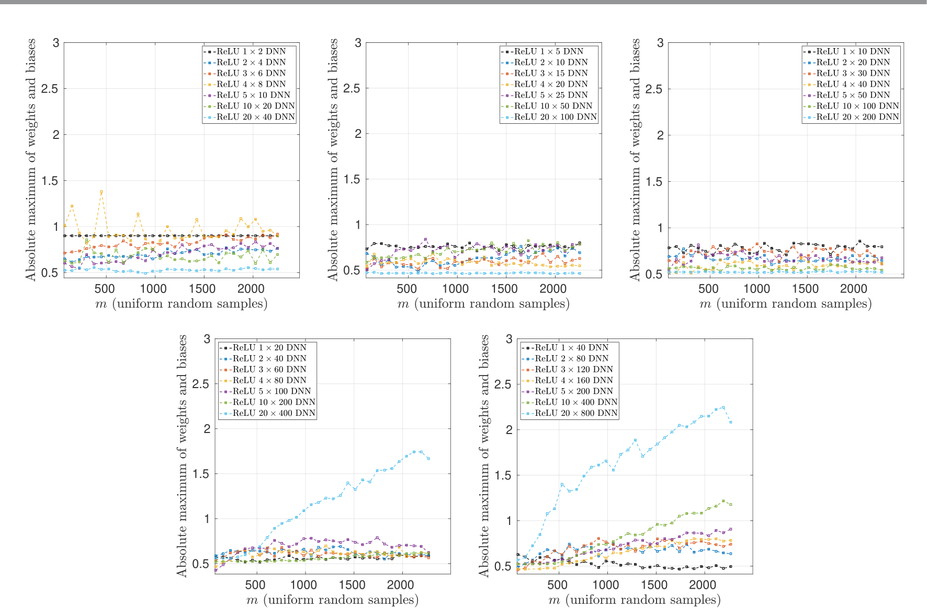Click y-tick '2.5' in the ReLU 1 × 40 DNN plot
Screen dimensions: 927x608
(503, 385)
